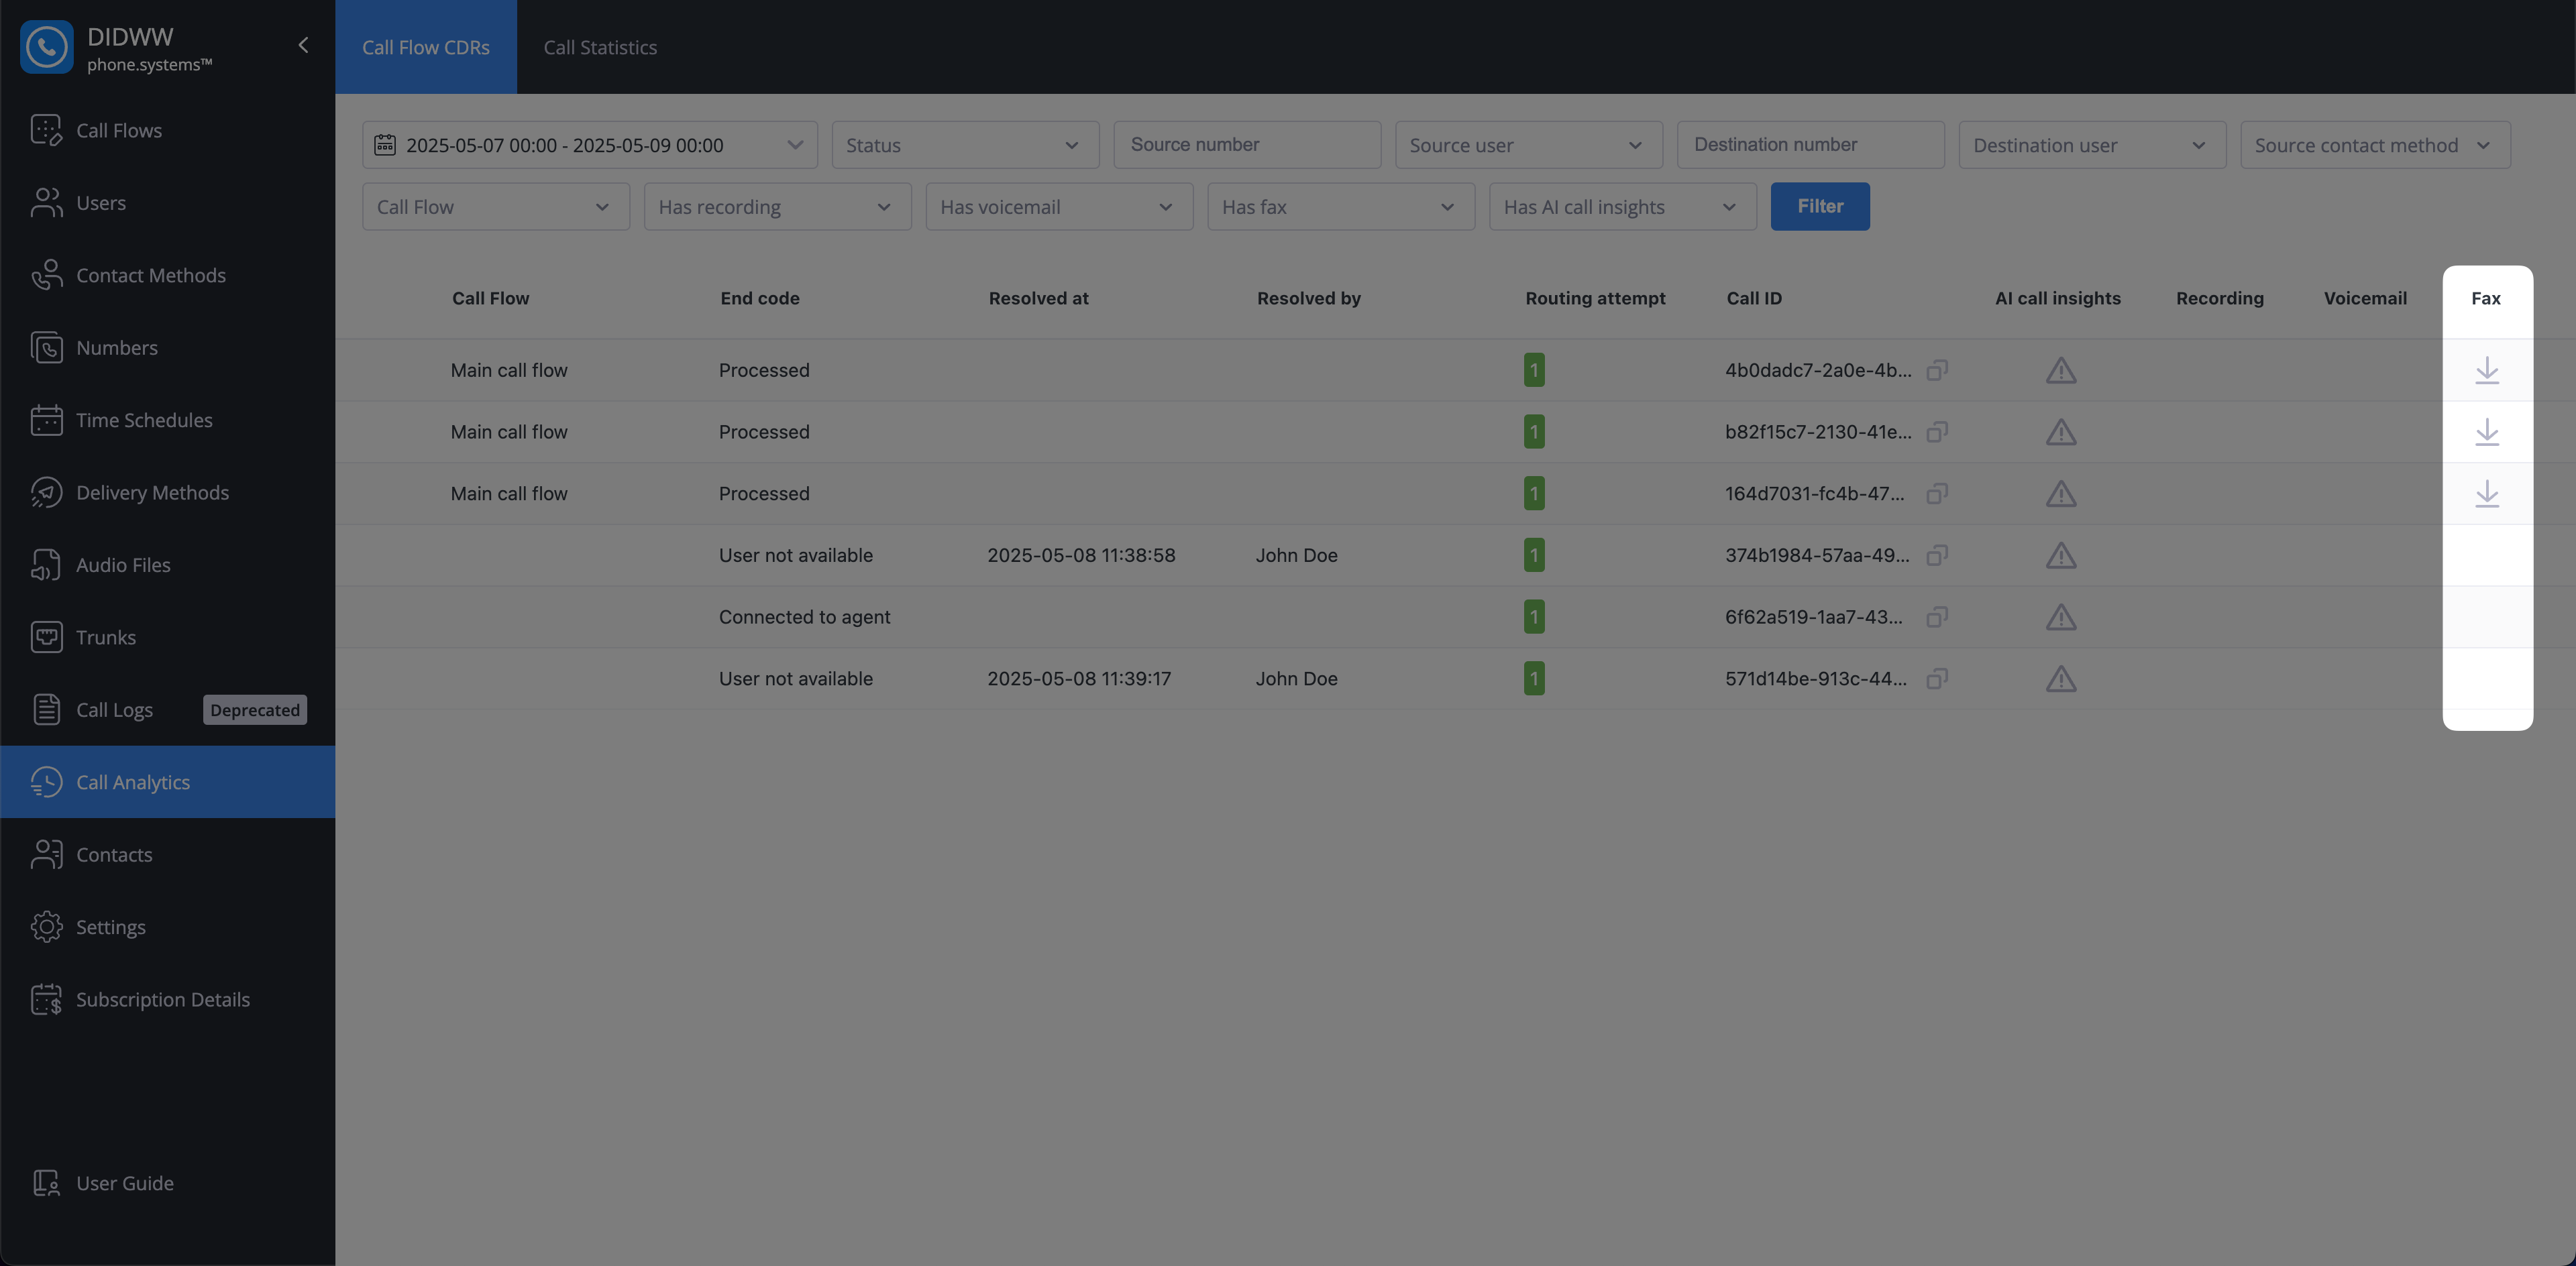Open Has AI call insights dropdown

point(1623,207)
